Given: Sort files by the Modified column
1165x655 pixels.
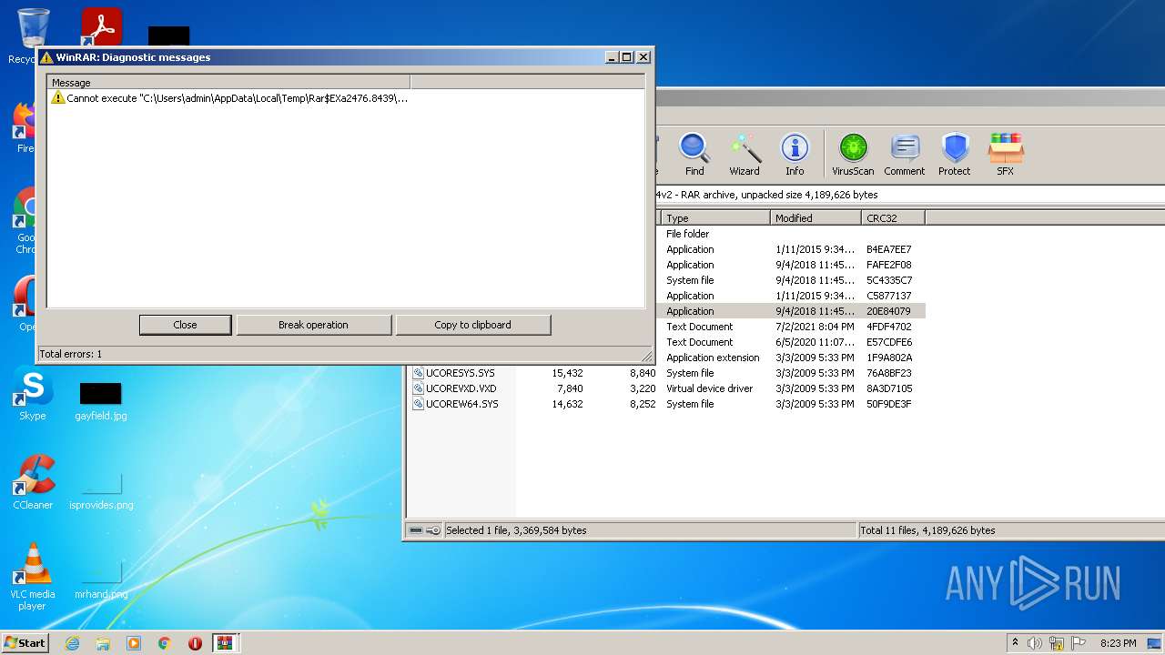Looking at the screenshot, I should [x=815, y=218].
